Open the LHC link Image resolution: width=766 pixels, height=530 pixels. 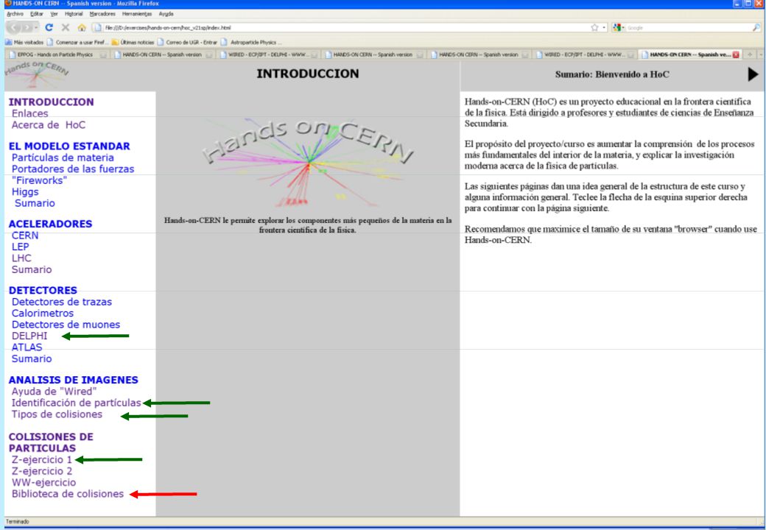point(21,258)
